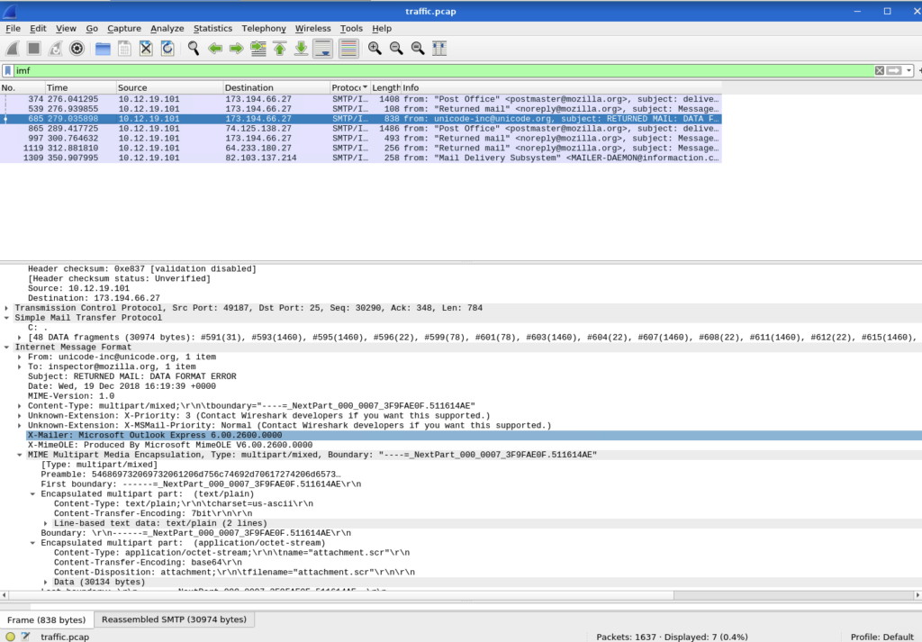Open the Wireless menu

tap(312, 28)
